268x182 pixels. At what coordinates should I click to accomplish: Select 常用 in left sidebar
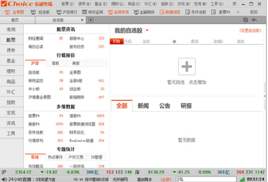click(x=11, y=29)
